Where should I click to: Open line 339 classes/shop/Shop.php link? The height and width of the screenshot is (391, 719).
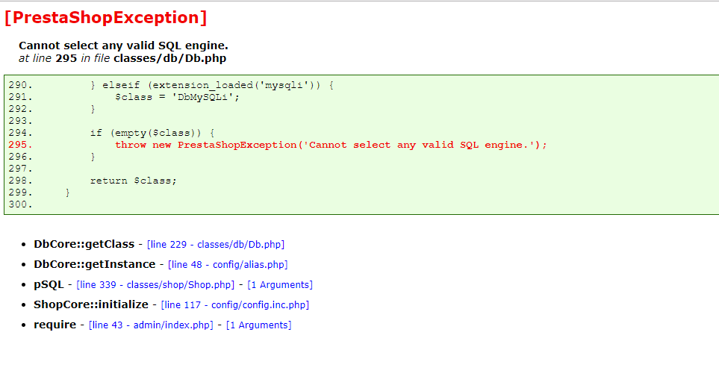coord(155,284)
